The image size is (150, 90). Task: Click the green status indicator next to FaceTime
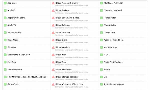[5, 62]
